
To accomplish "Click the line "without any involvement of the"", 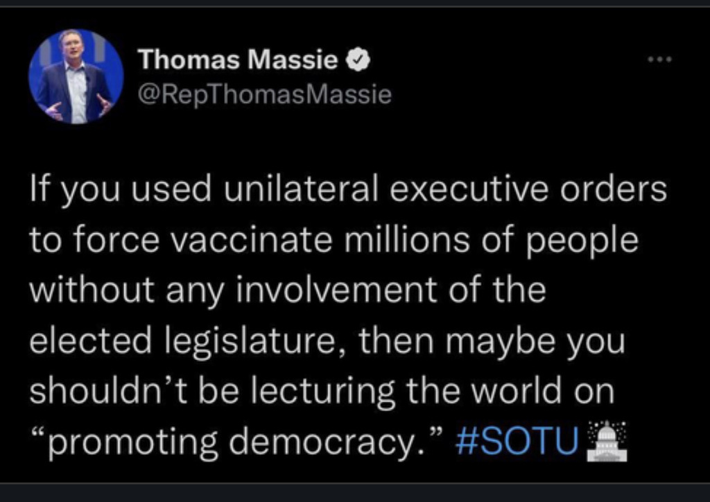I will click(x=287, y=291).
